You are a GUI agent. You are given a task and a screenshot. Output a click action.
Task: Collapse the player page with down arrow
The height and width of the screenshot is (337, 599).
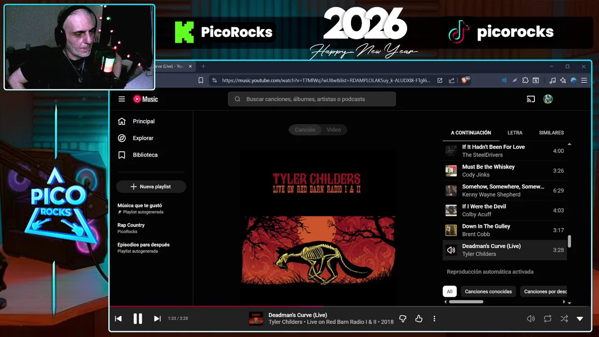point(580,319)
